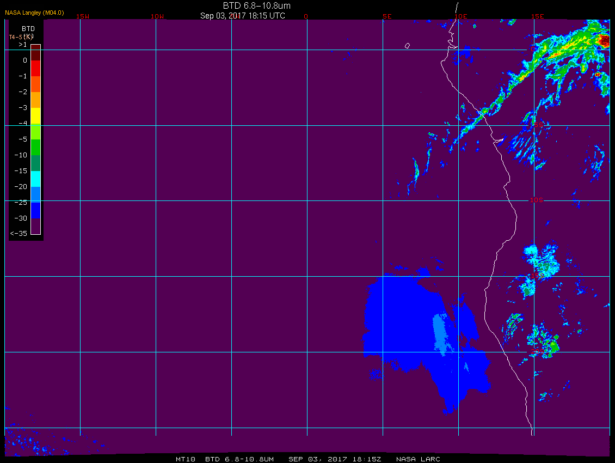615x463 pixels.
Task: Click the '0' longitude label at top
Action: pos(306,16)
